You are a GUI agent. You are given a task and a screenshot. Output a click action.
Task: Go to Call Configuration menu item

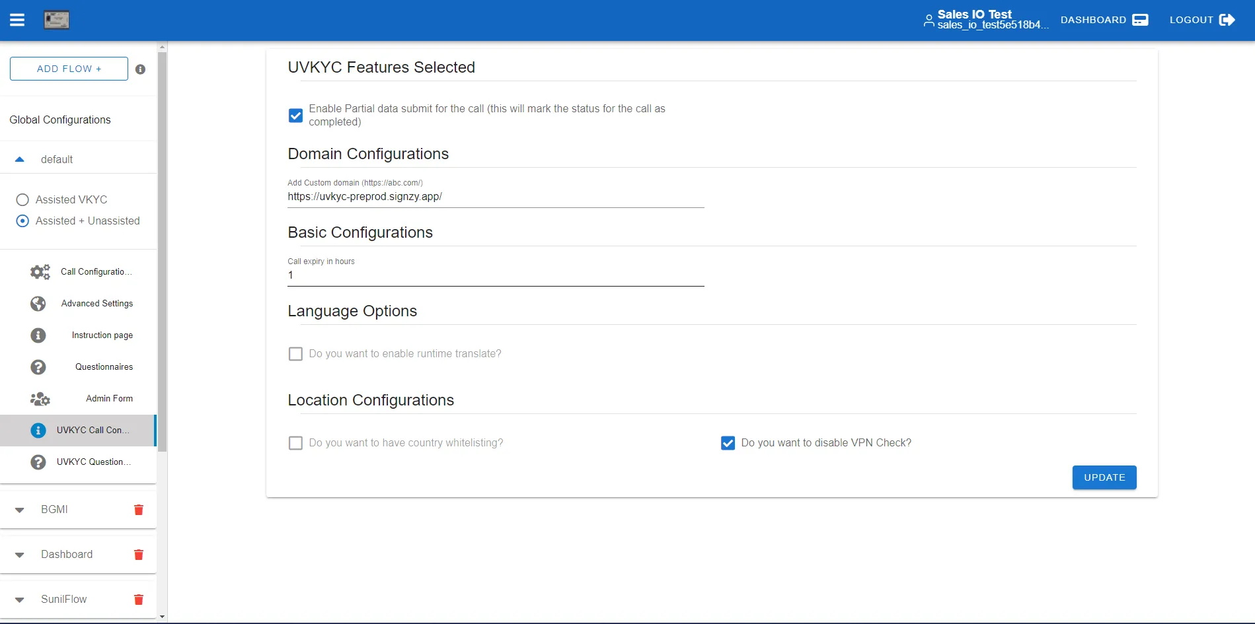(x=96, y=271)
